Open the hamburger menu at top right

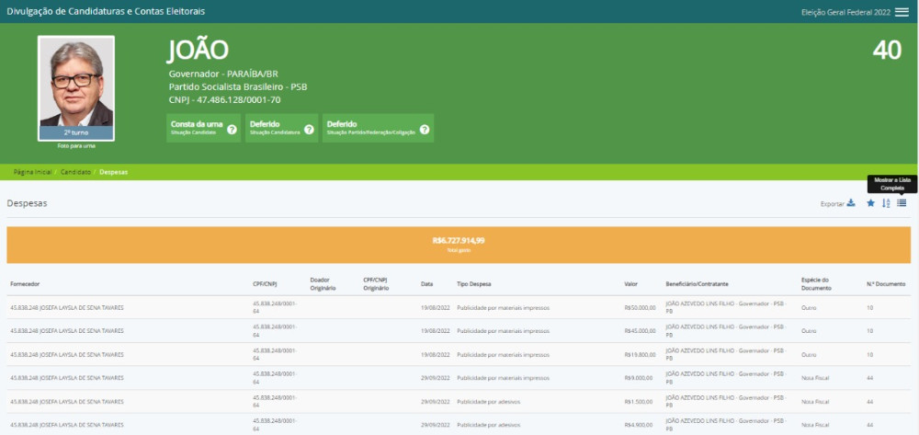click(x=902, y=11)
